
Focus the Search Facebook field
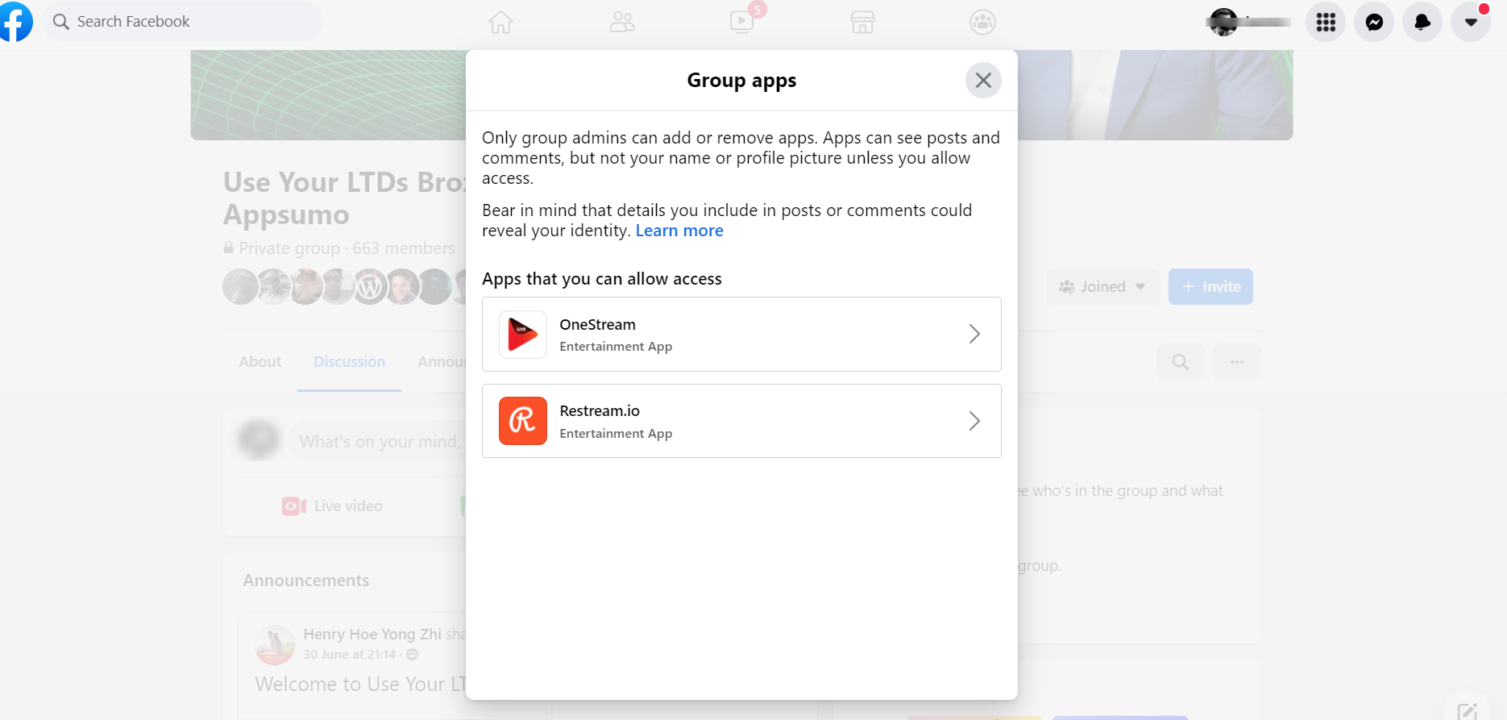[183, 22]
